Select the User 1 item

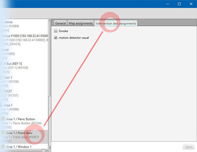coord(24,82)
